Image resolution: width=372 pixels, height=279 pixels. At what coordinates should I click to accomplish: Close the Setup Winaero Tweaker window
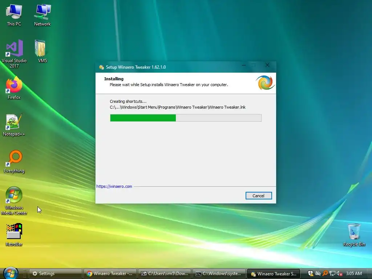pyautogui.click(x=267, y=65)
